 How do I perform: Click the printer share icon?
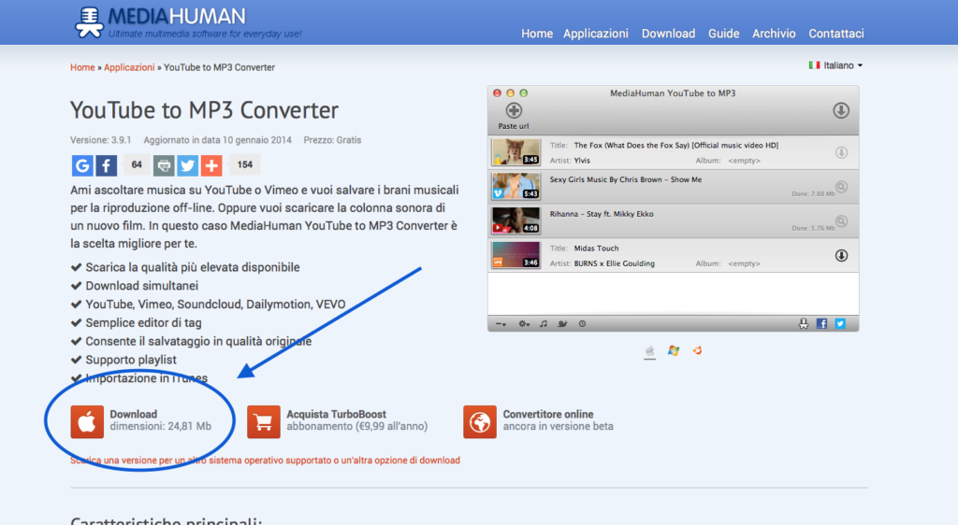pyautogui.click(x=163, y=165)
